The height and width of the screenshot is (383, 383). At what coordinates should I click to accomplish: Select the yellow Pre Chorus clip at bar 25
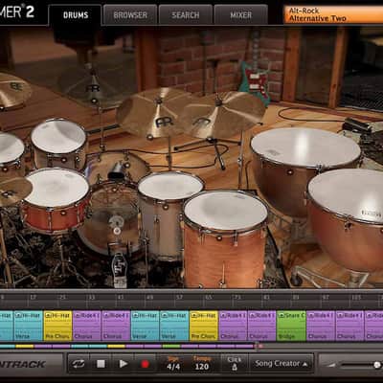(57, 326)
